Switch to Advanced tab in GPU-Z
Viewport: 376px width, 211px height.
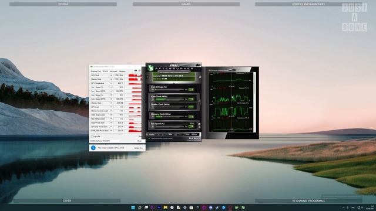pyautogui.click(x=113, y=72)
